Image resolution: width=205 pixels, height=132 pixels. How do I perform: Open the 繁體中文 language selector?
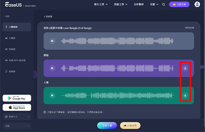click(x=17, y=117)
